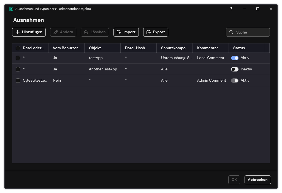Focus the Suche search field
The height and width of the screenshot is (193, 282).
[x=251, y=32]
